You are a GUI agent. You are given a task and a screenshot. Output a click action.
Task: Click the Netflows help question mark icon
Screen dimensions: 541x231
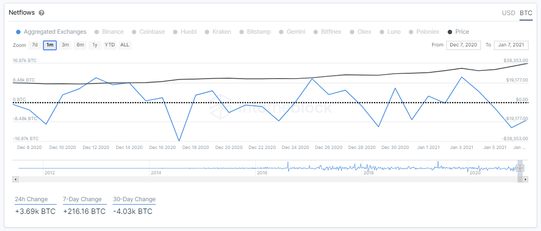[x=42, y=13]
